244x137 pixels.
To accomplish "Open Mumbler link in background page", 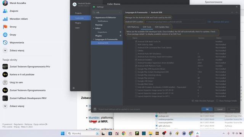I will click(x=94, y=118).
